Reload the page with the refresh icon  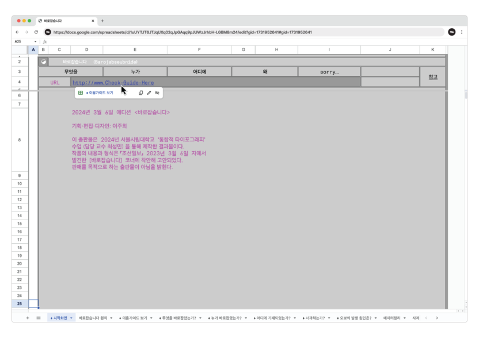coord(36,32)
